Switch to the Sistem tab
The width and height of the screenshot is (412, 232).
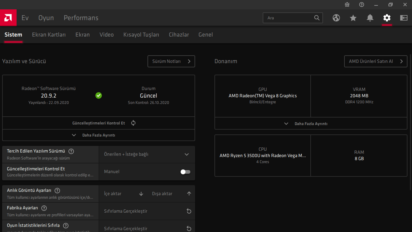[13, 35]
